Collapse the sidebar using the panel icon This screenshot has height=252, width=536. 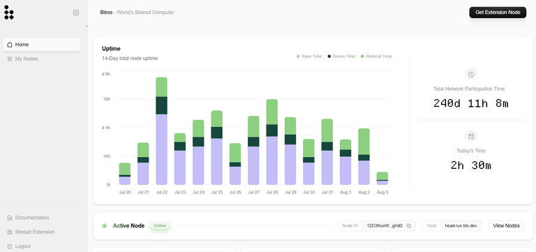76,13
